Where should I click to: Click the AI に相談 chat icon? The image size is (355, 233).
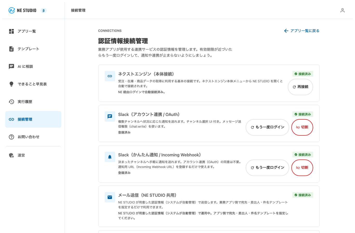tap(11, 67)
